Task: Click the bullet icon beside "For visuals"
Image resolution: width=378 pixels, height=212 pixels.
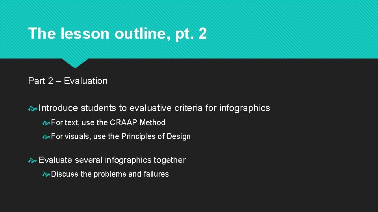Action: [46, 137]
